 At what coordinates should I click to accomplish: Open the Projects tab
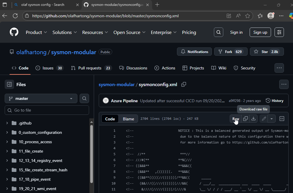coord(193,68)
